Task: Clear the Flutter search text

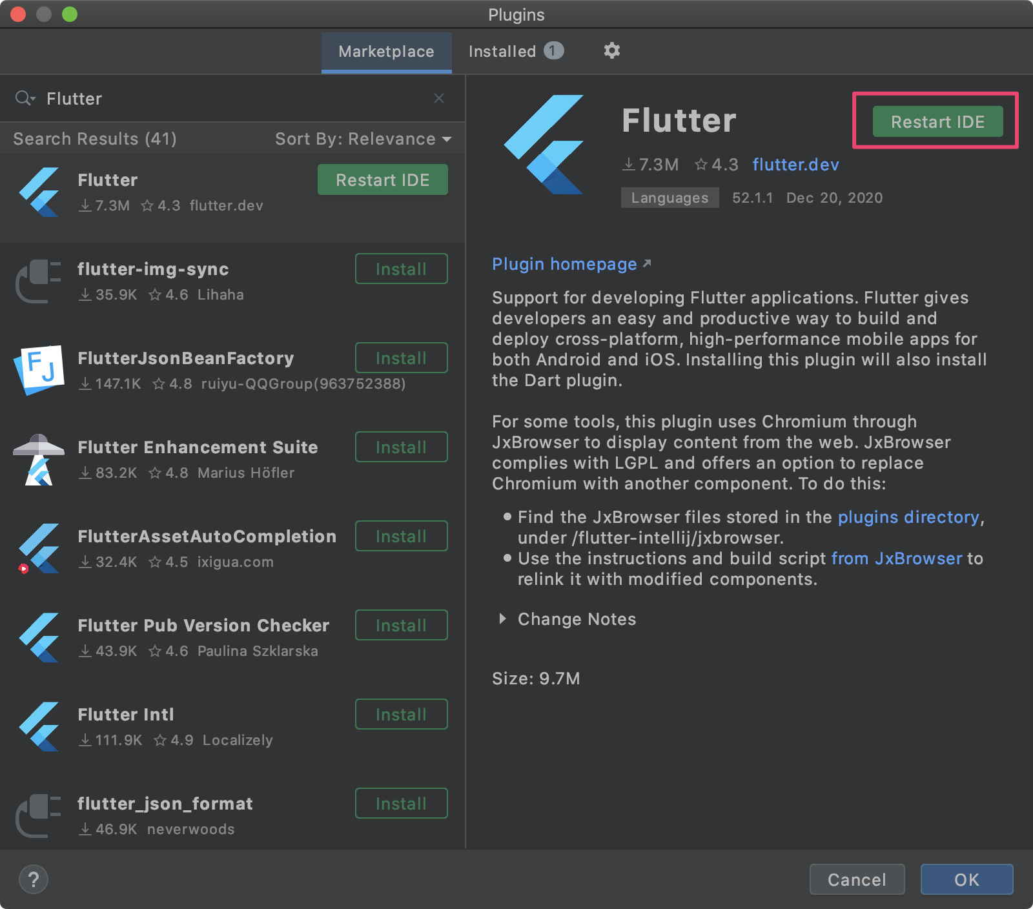Action: coord(439,98)
